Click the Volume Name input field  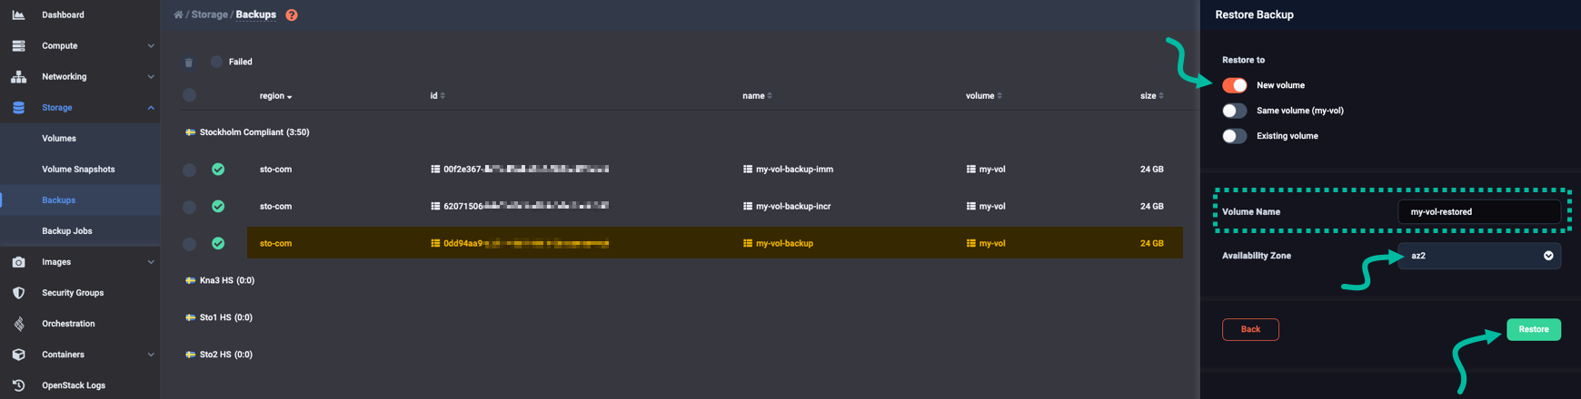tap(1479, 212)
